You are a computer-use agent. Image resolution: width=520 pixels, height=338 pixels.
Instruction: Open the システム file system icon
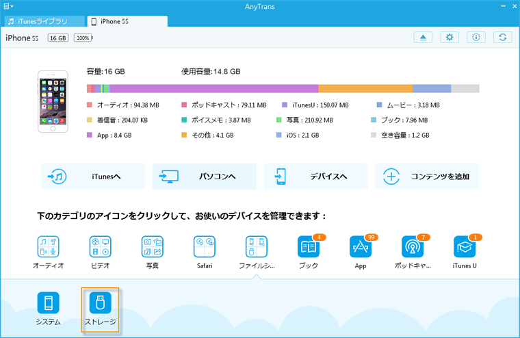[48, 302]
